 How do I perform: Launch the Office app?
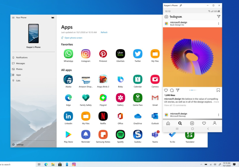(x=120, y=116)
